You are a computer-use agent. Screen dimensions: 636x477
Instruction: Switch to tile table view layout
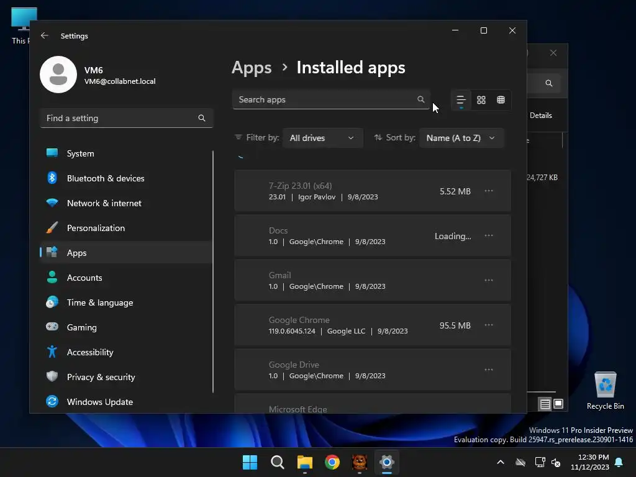coord(501,100)
